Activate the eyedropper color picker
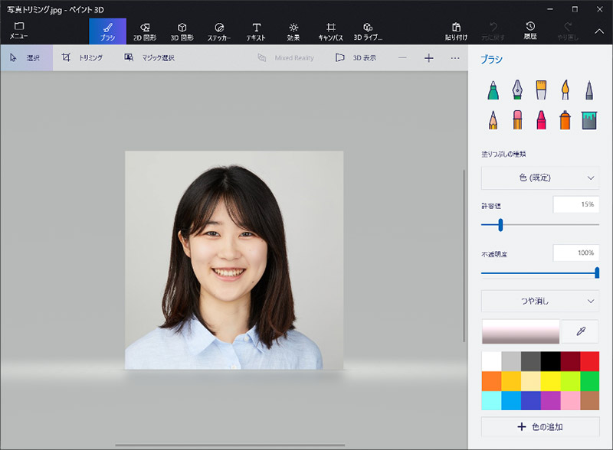The width and height of the screenshot is (613, 450). click(x=581, y=331)
